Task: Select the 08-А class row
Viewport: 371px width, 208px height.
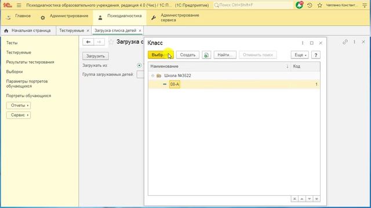Action: click(234, 84)
